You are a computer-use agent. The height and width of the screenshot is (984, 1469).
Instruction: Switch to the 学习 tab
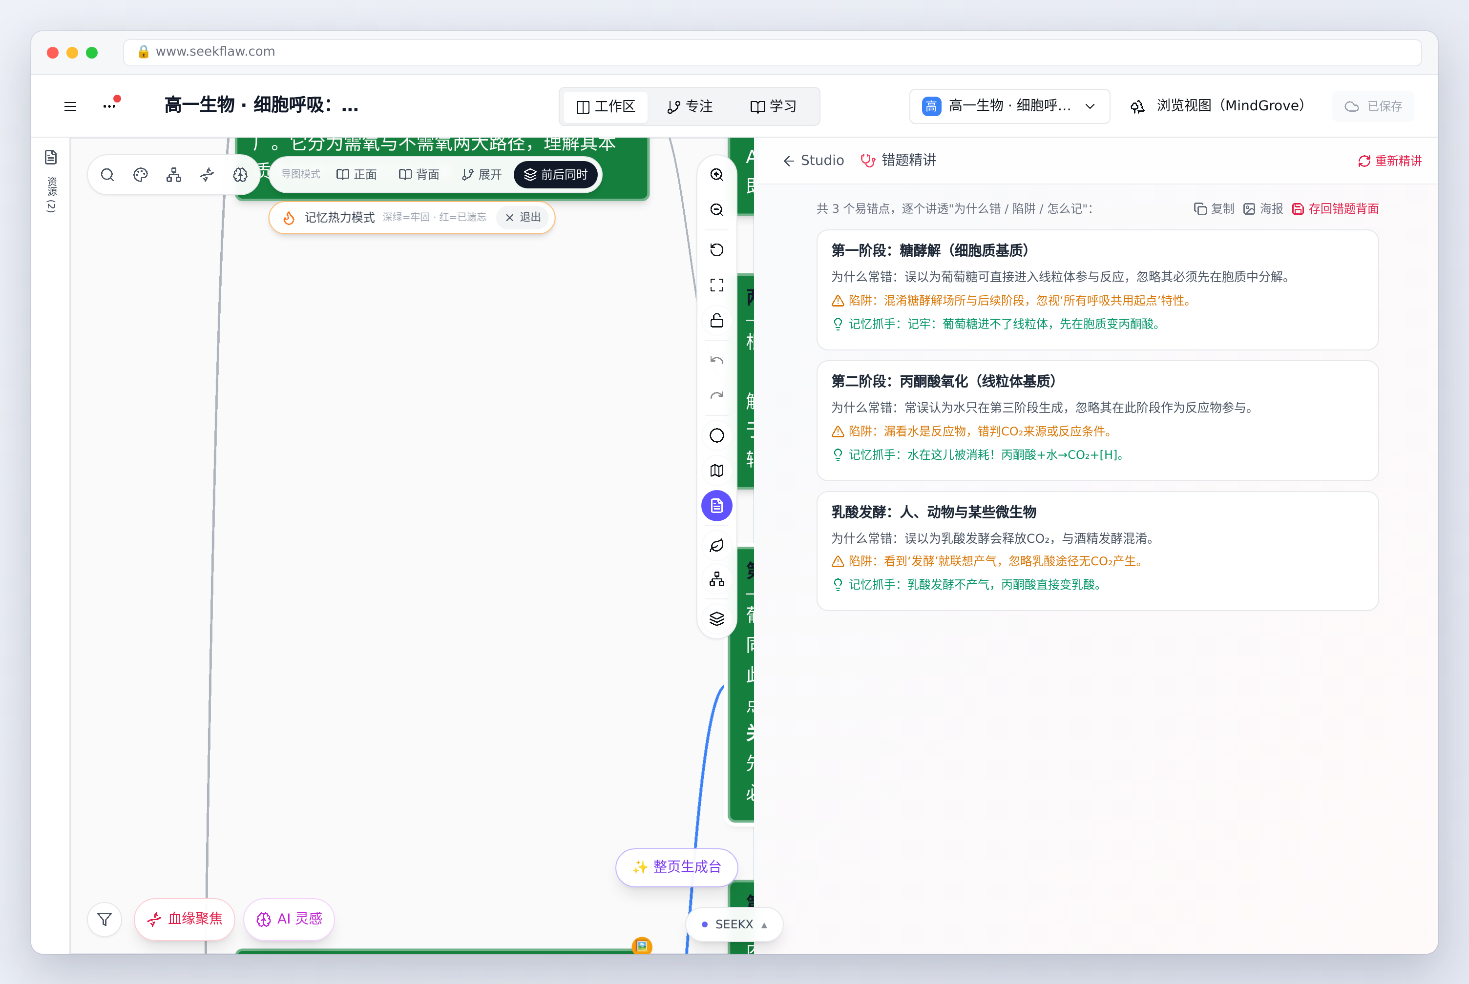[x=774, y=107]
